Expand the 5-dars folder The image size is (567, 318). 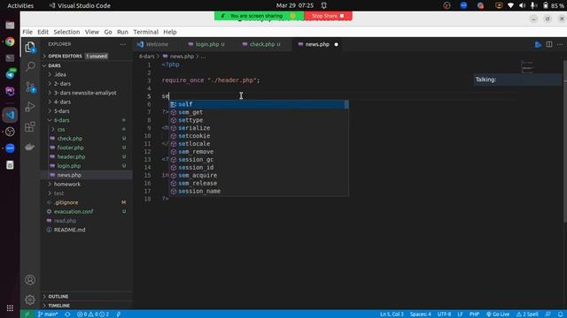click(61, 111)
